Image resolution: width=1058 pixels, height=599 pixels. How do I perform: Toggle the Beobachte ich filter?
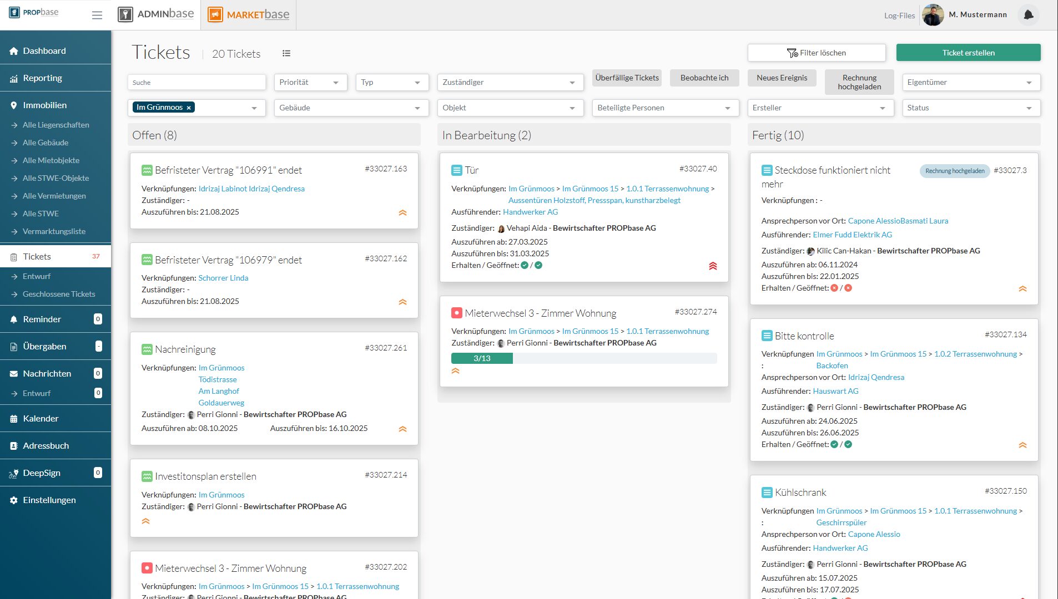(704, 78)
